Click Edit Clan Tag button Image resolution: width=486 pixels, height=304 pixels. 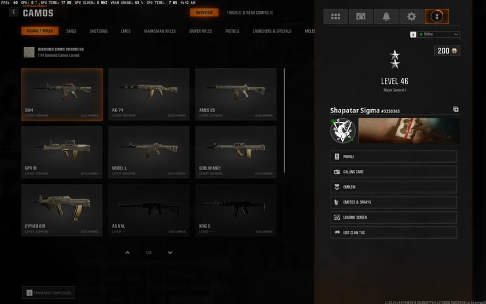tap(394, 233)
